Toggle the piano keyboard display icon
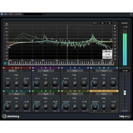Image resolution: width=133 pixels, height=133 pixels. click(x=5, y=64)
